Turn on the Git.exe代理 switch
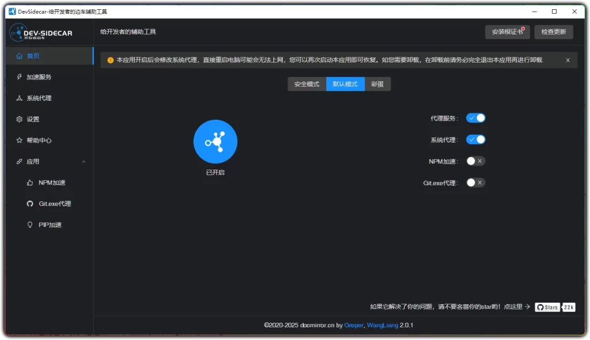Image resolution: width=590 pixels, height=340 pixels. coord(476,183)
